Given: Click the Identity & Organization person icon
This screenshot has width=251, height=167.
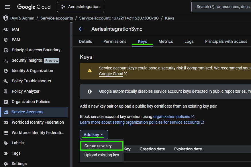Looking at the screenshot, I should 6,71.
